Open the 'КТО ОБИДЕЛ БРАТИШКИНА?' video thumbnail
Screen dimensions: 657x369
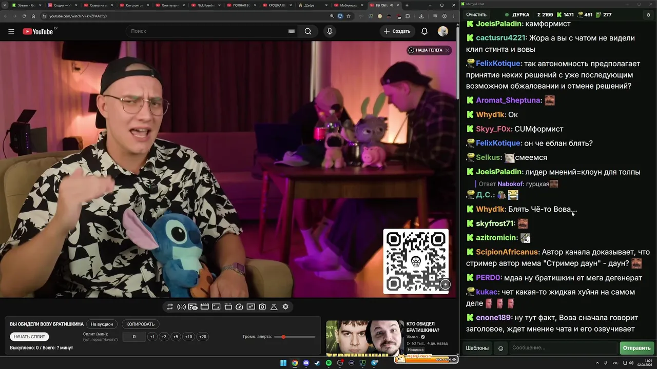tap(364, 338)
